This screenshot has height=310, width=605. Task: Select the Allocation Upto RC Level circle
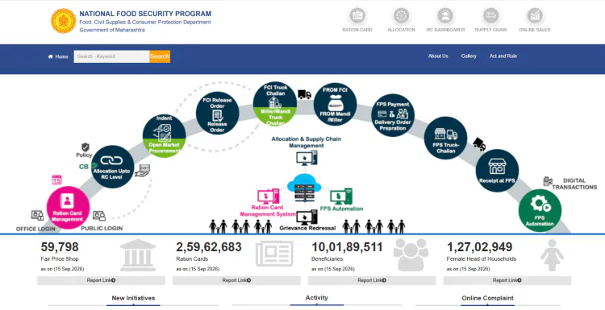pos(113,167)
